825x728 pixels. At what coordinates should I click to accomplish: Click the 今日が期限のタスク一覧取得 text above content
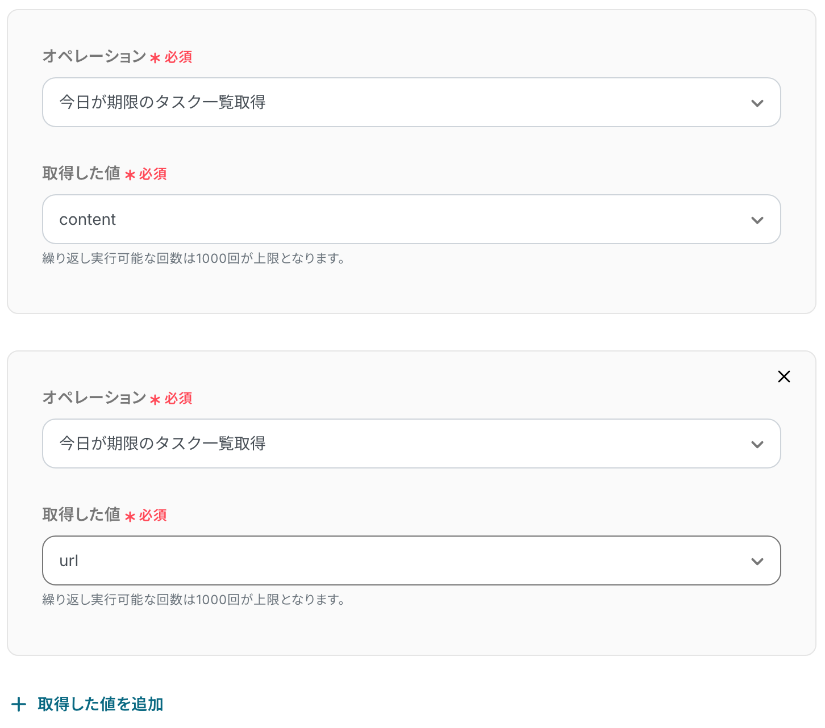[x=163, y=102]
